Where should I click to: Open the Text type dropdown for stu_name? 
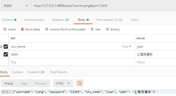pyautogui.click(x=127, y=47)
